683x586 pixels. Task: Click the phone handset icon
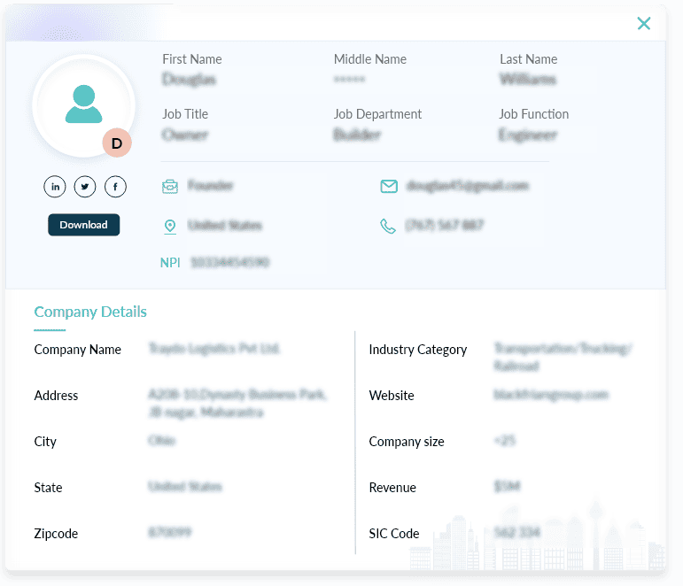click(x=388, y=226)
